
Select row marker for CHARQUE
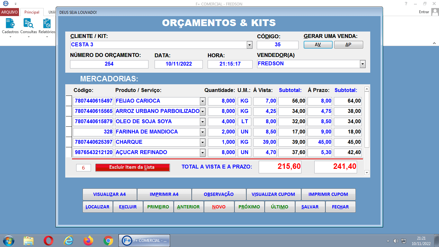click(x=69, y=142)
